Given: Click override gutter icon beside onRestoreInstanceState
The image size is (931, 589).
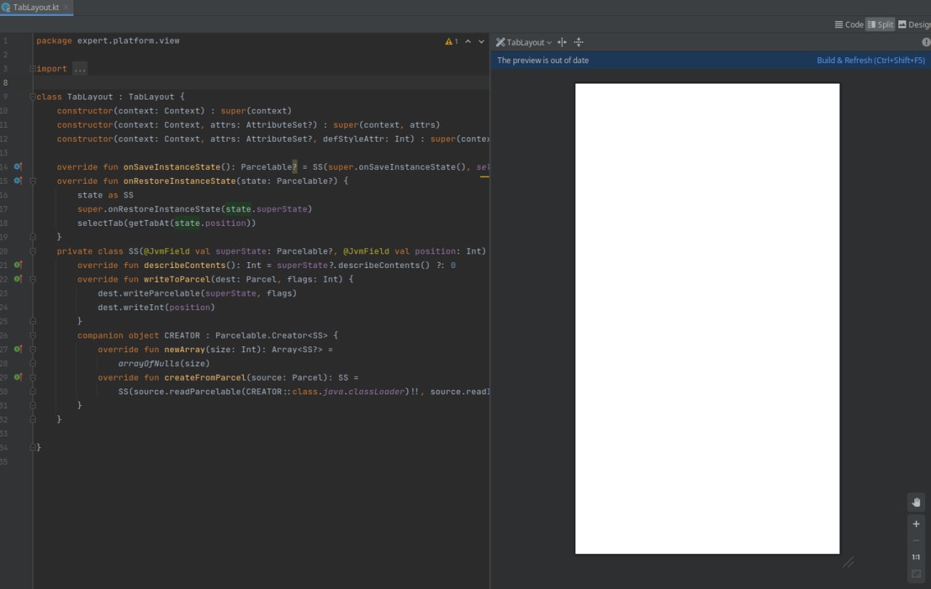Looking at the screenshot, I should 18,181.
